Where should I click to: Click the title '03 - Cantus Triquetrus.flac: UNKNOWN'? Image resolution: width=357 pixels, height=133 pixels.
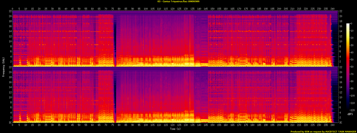pos(178,1)
